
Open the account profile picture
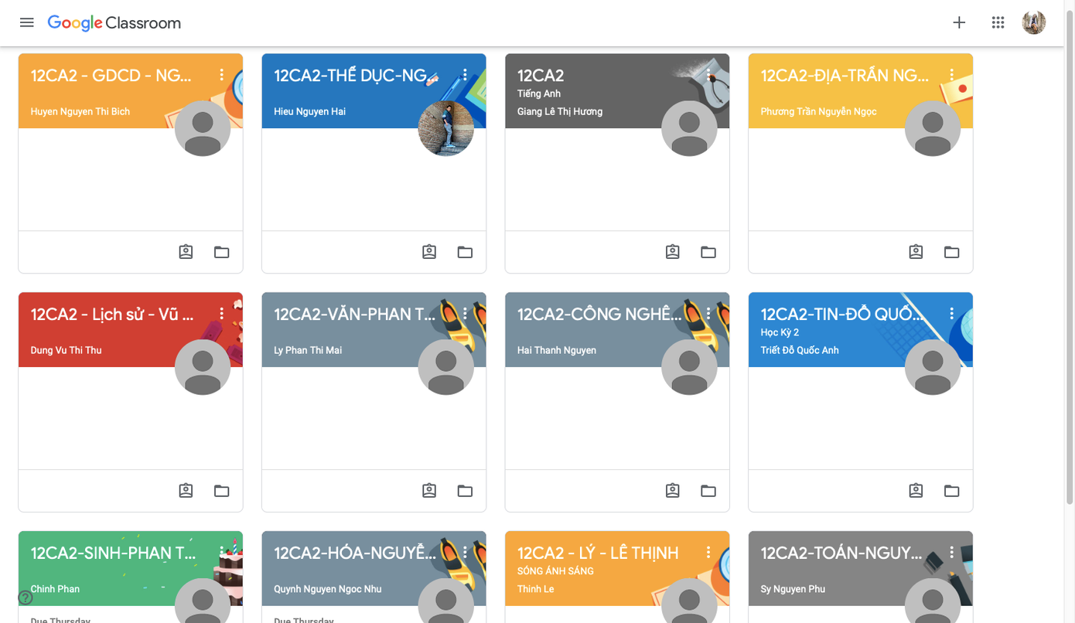click(x=1033, y=22)
